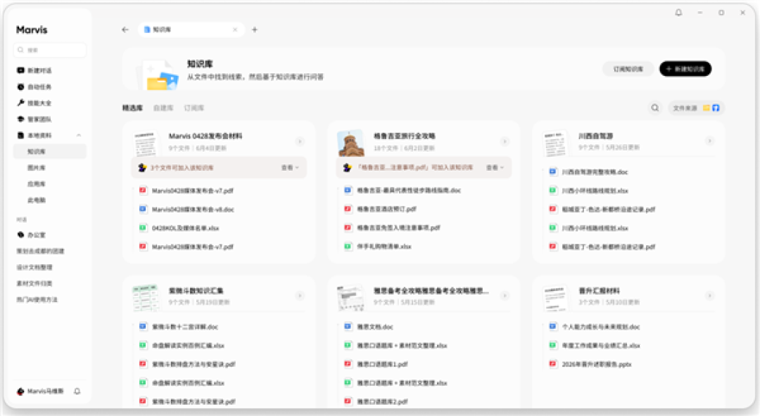Viewport: 760px width, 416px height.
Task: Open the 紫微斗数知识汇集 card arrow
Action: pyautogui.click(x=300, y=295)
